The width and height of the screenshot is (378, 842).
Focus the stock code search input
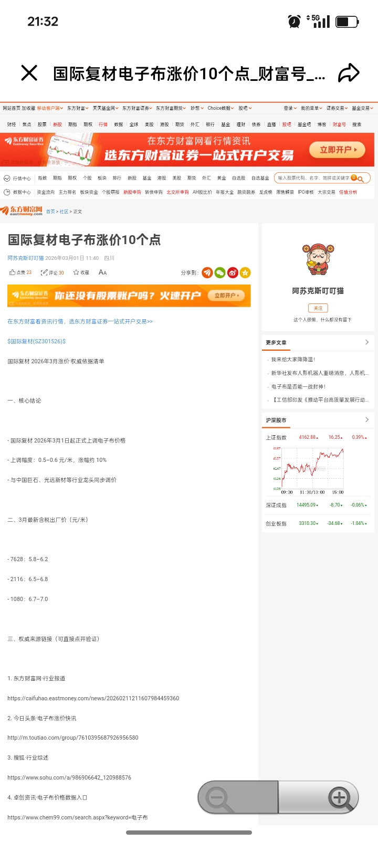(x=313, y=178)
